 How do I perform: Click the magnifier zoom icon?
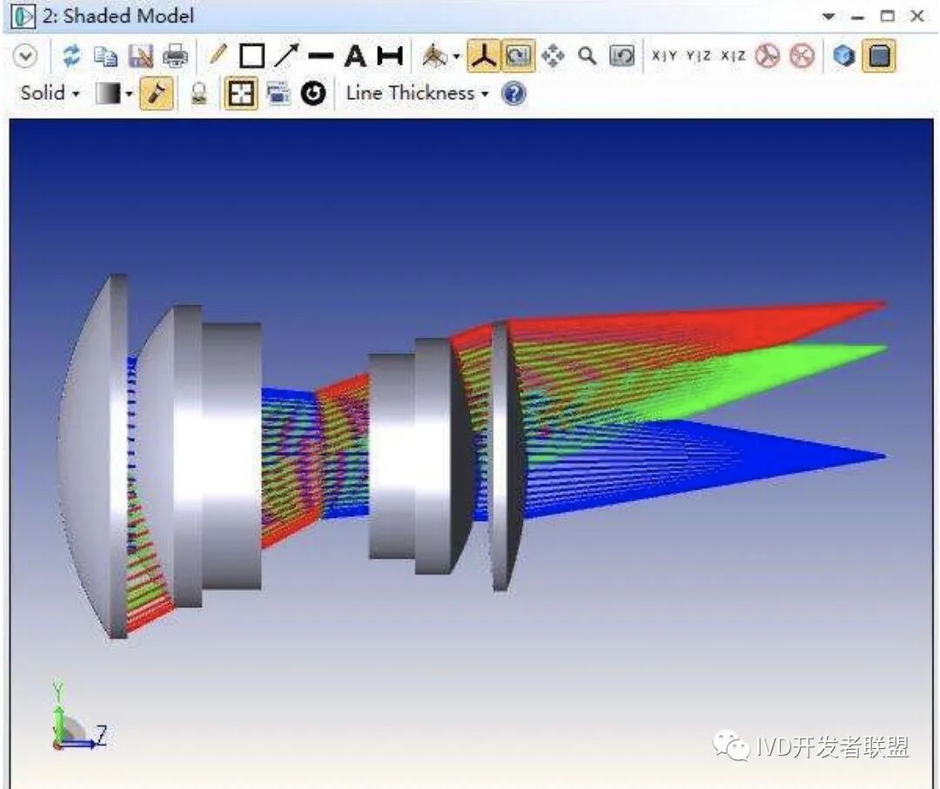587,57
